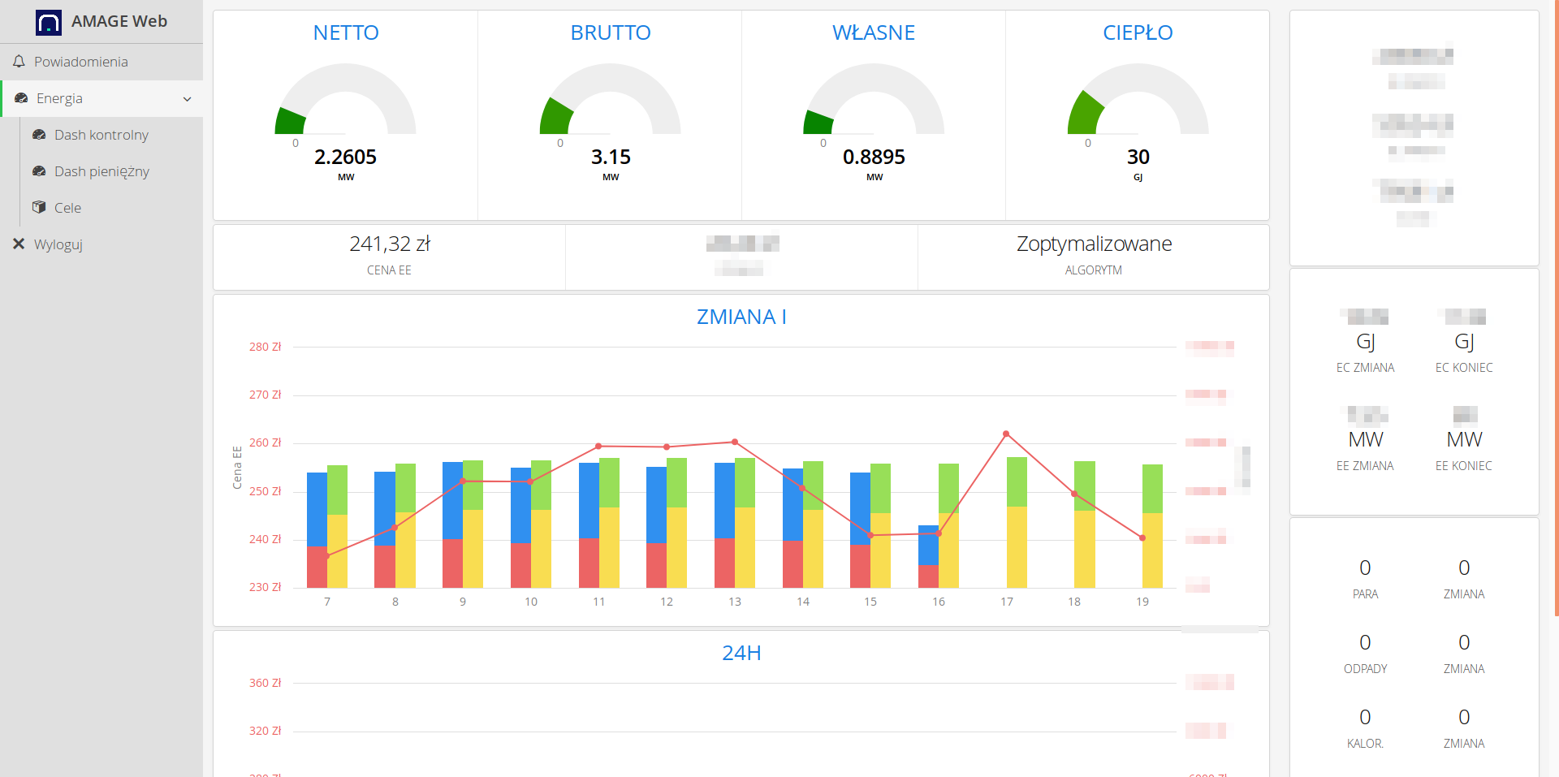Click the Powiadomienia bell icon

19,62
